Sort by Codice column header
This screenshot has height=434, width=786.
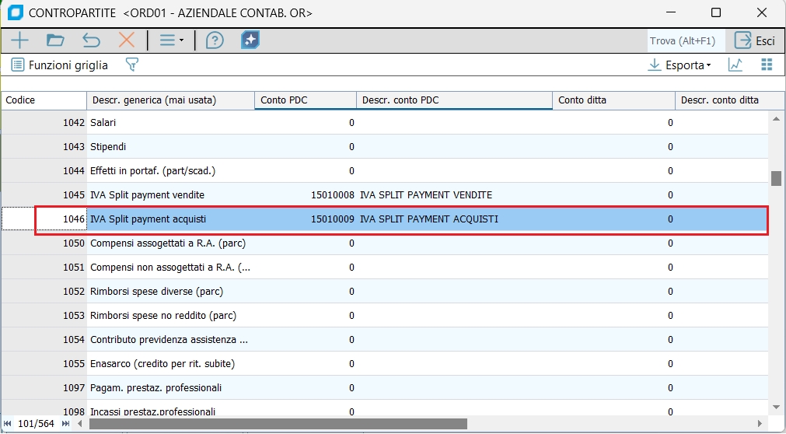(44, 100)
